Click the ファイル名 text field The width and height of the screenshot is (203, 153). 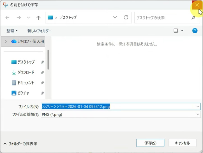point(118,106)
